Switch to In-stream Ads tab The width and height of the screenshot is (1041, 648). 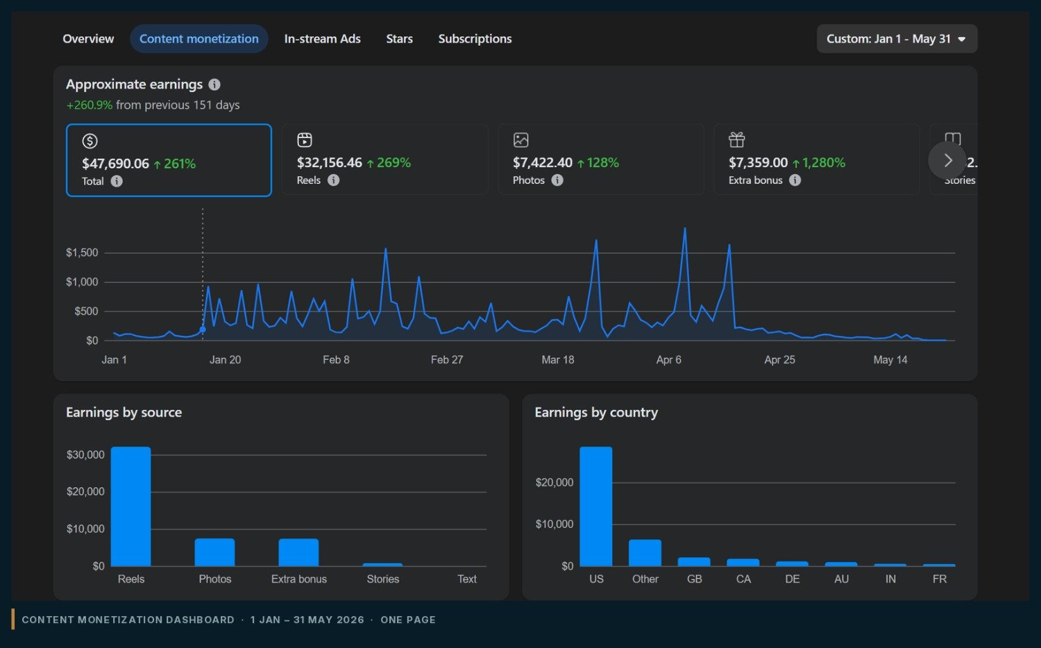(x=322, y=39)
